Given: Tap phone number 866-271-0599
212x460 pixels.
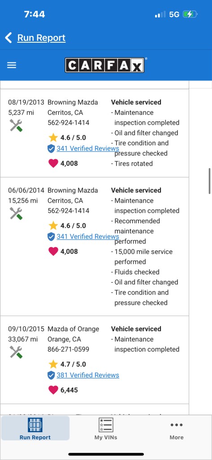Looking at the screenshot, I should [69, 349].
